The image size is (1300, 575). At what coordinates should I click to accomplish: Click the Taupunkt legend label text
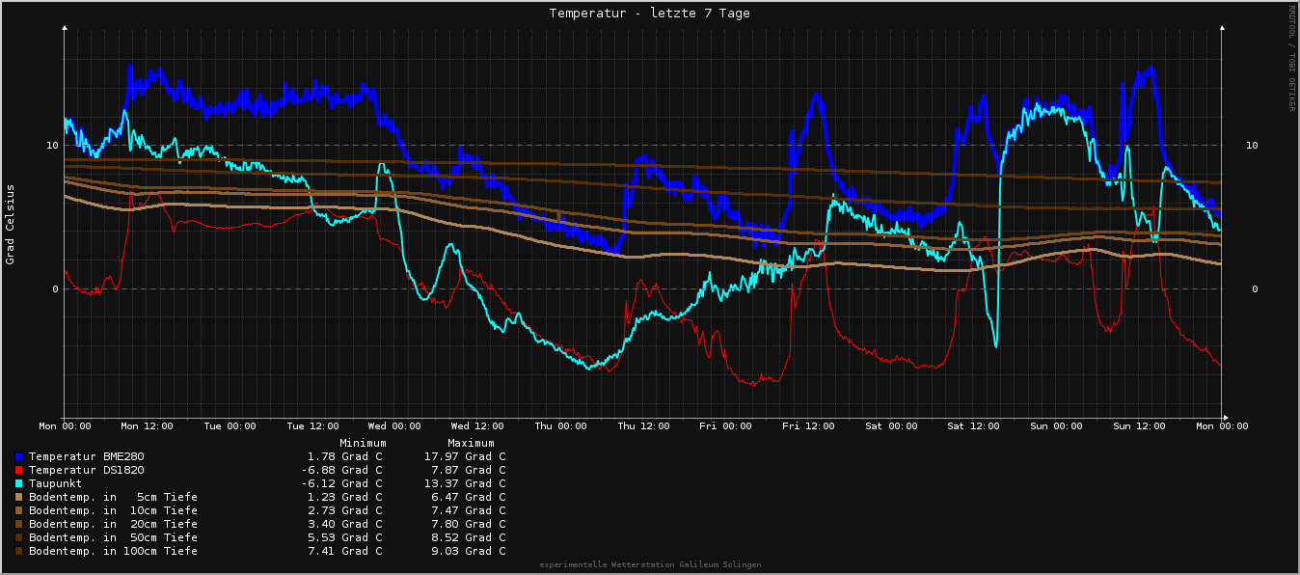55,483
